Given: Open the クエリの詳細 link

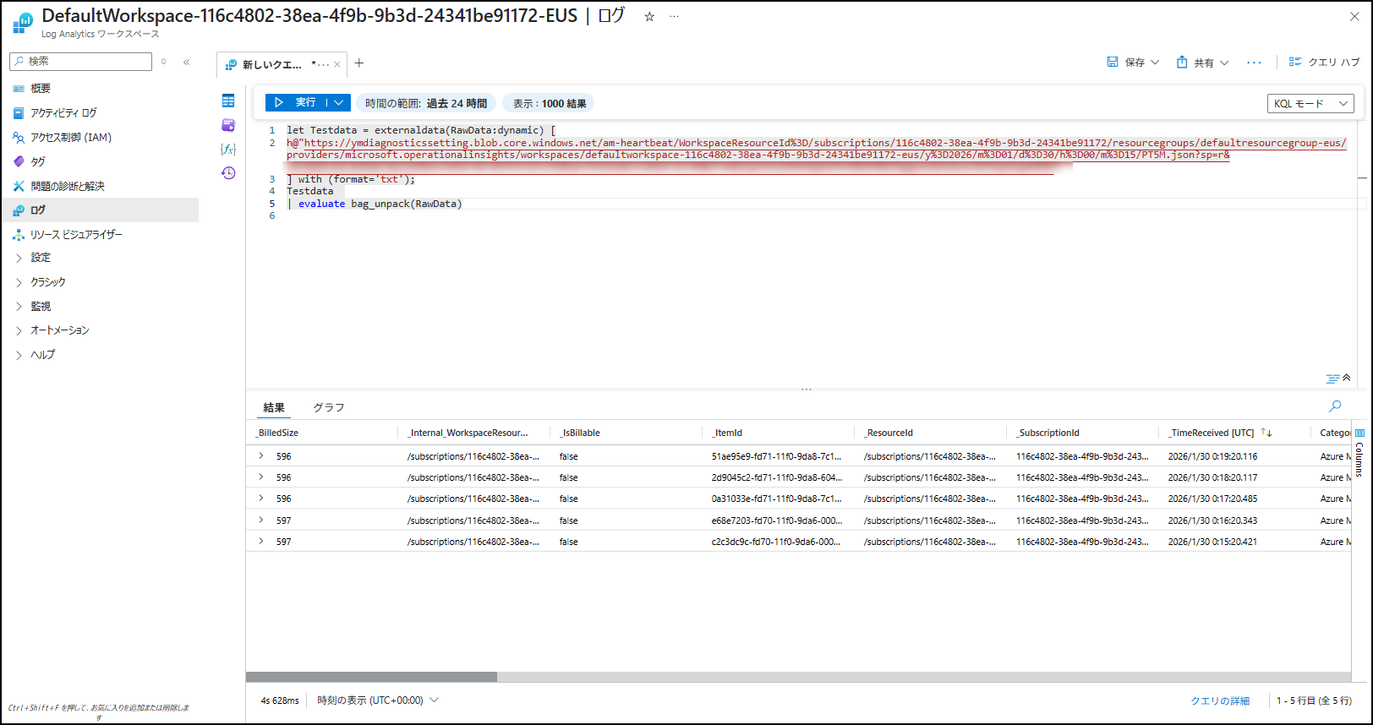Looking at the screenshot, I should click(1220, 700).
